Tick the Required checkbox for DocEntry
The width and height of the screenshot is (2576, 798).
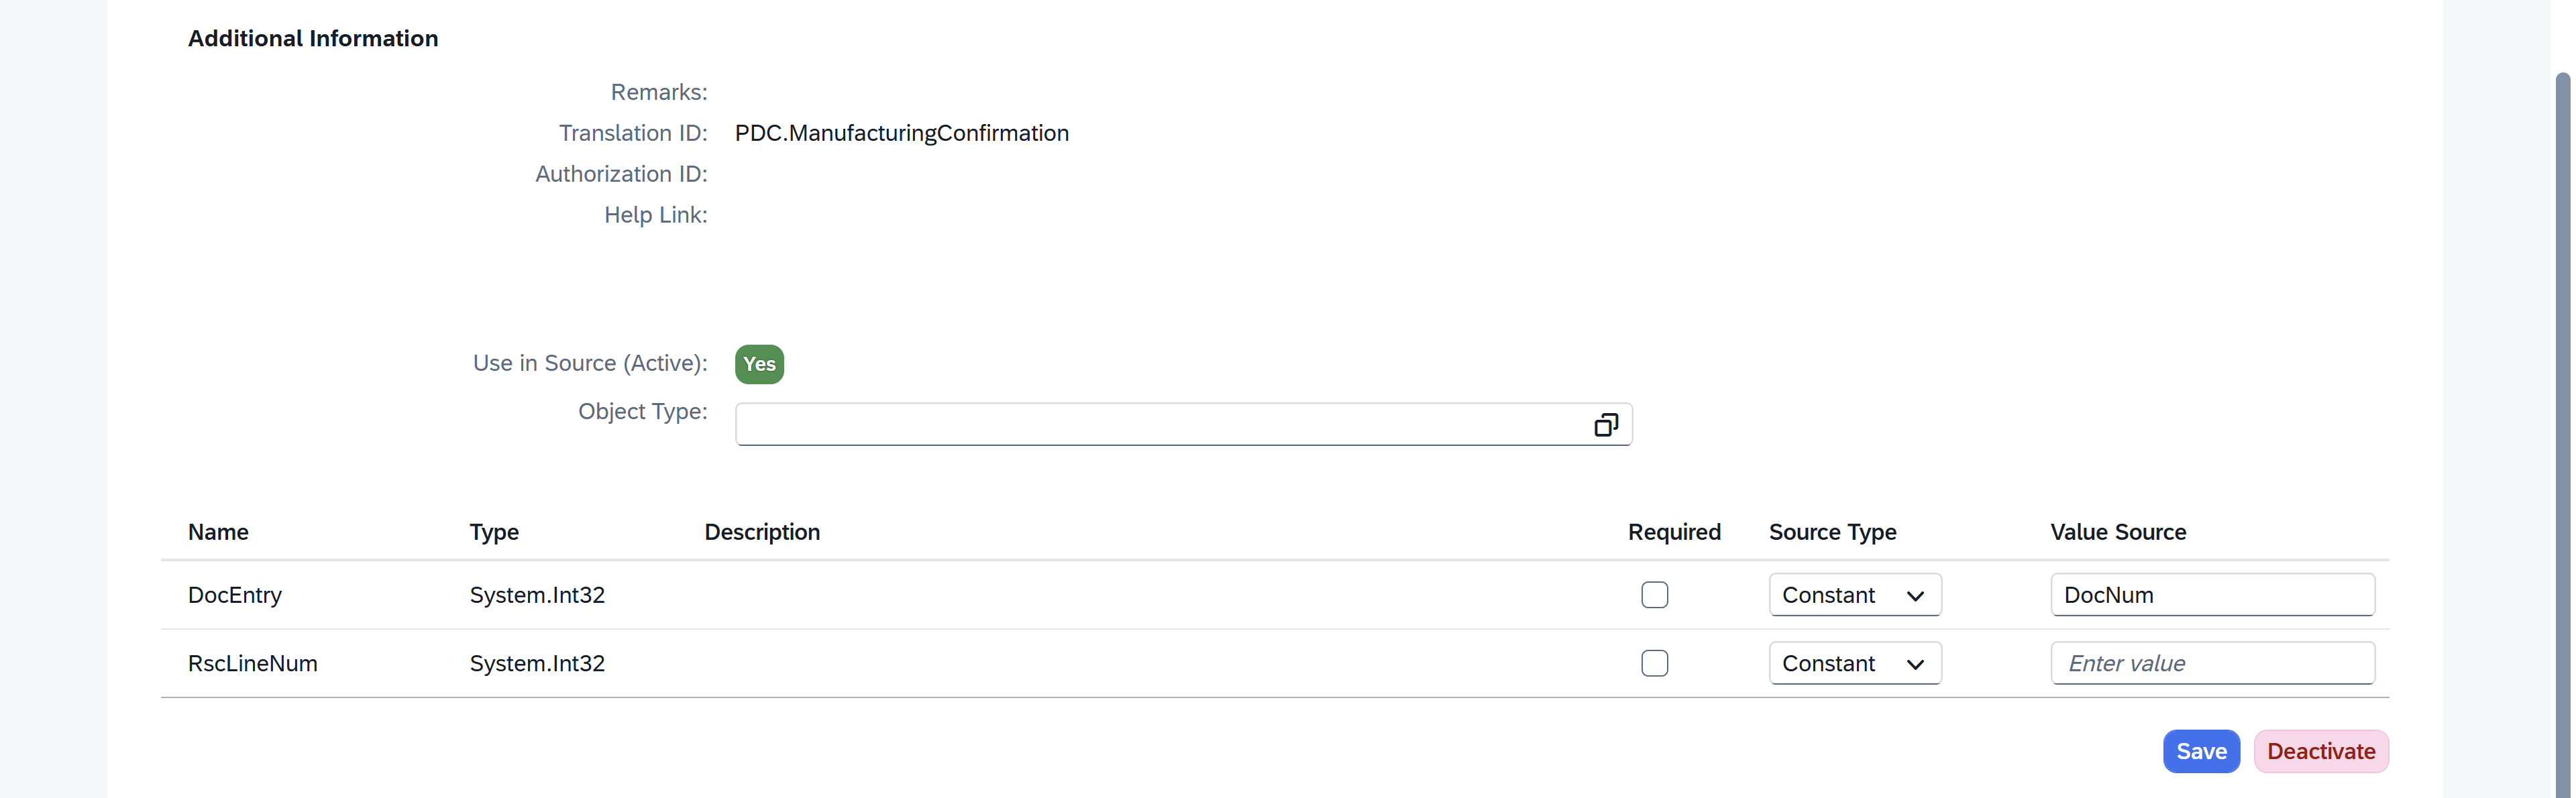click(x=1654, y=595)
